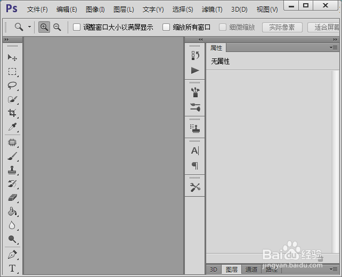Select the Move tool
Viewport: 342px width, 277px height.
click(12, 58)
